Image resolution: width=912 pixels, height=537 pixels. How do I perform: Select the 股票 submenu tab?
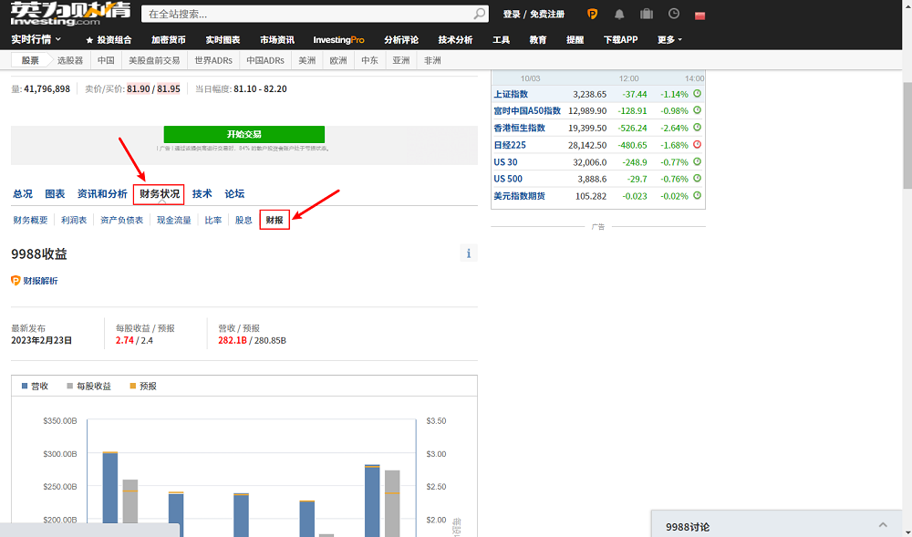(30, 60)
